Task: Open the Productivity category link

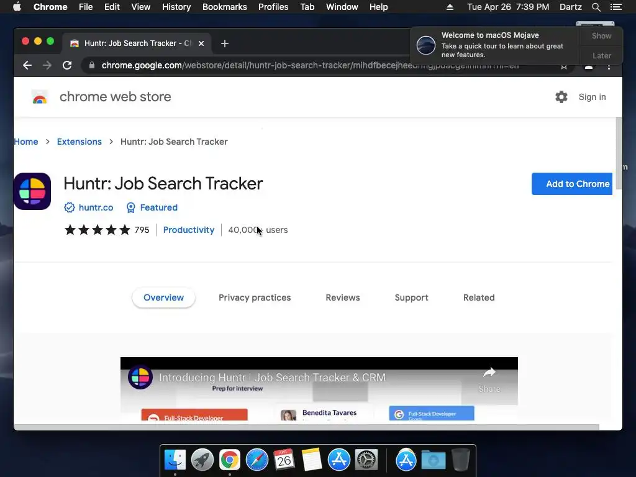Action: coord(189,230)
